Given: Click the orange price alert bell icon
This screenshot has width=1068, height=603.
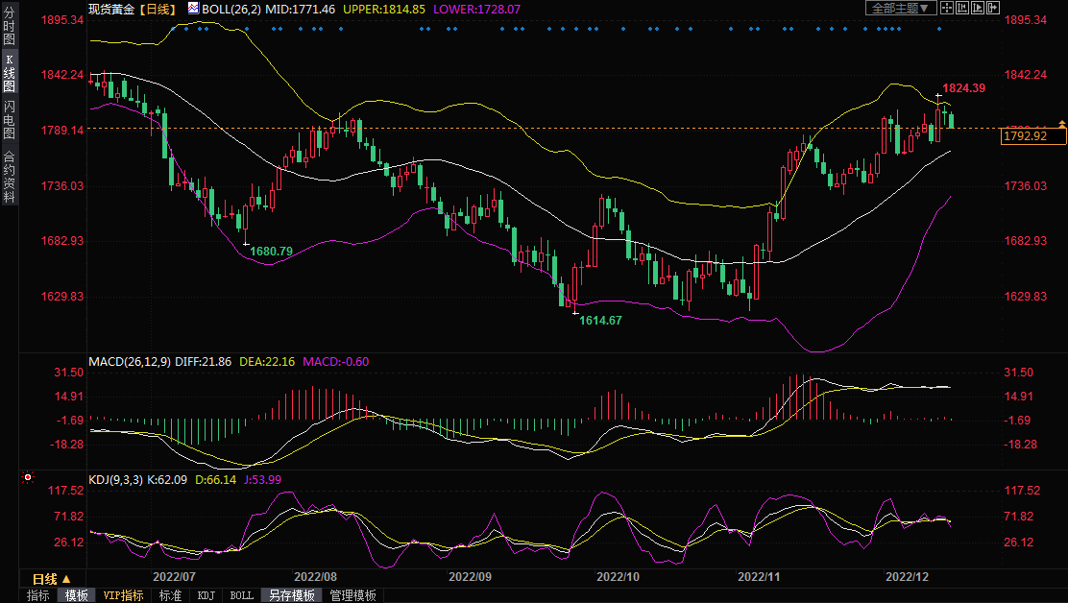Looking at the screenshot, I should (1061, 124).
